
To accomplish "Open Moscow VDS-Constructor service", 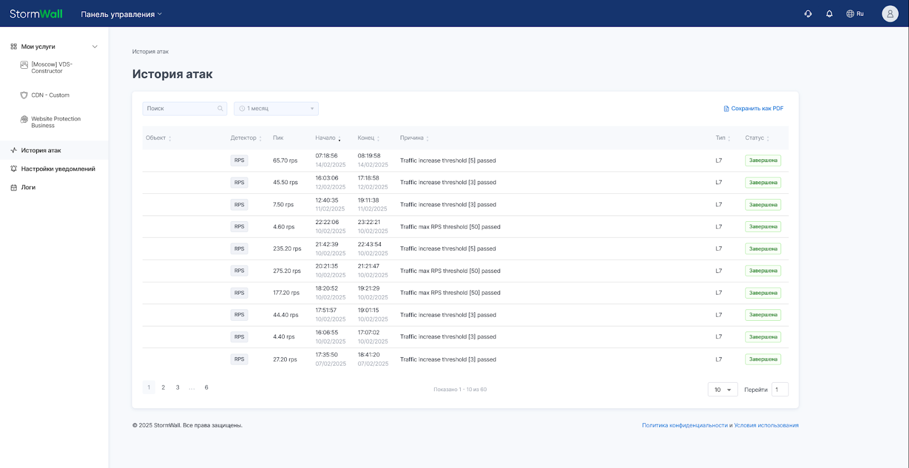I will (x=52, y=68).
